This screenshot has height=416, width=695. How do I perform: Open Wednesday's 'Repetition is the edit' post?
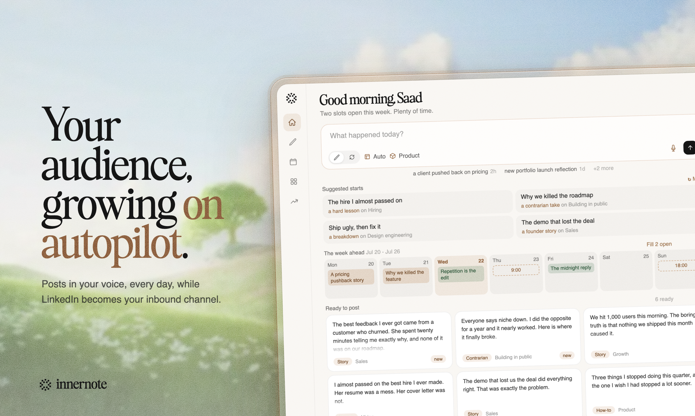click(x=461, y=274)
